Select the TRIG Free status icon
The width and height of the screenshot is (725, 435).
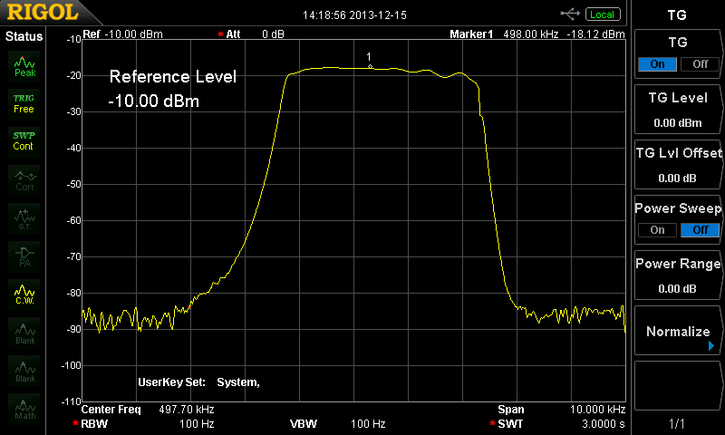(24, 103)
